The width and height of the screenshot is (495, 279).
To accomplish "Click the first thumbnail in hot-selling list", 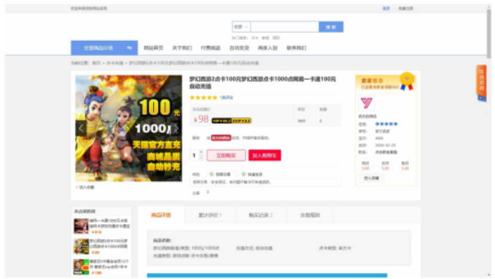I will 81,226.
